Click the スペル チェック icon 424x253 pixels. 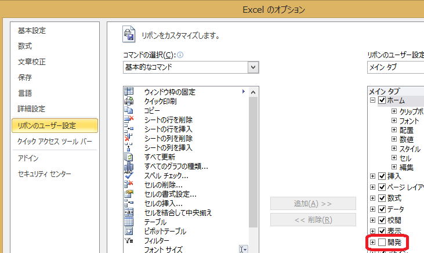coord(129,175)
